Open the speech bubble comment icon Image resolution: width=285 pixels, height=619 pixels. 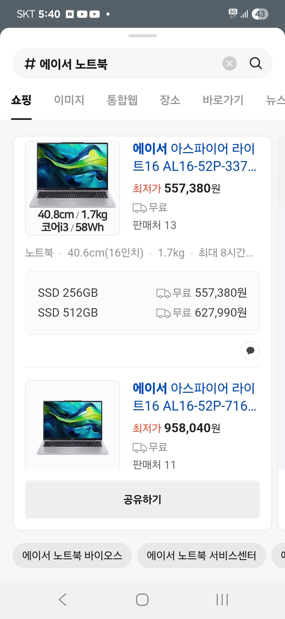pos(250,351)
